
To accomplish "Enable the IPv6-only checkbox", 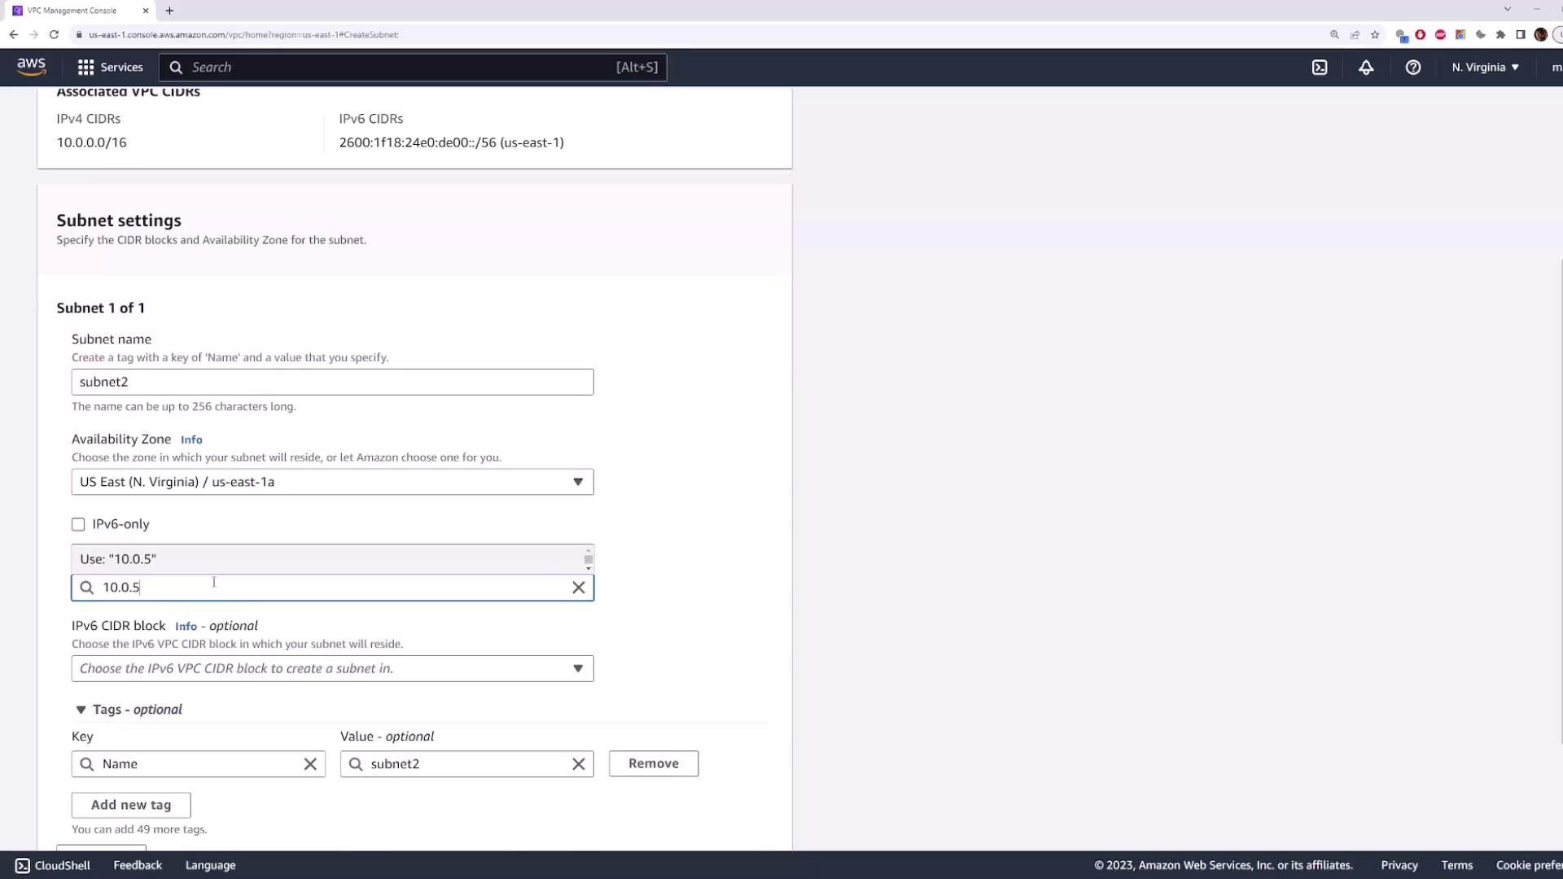I will 78,525.
